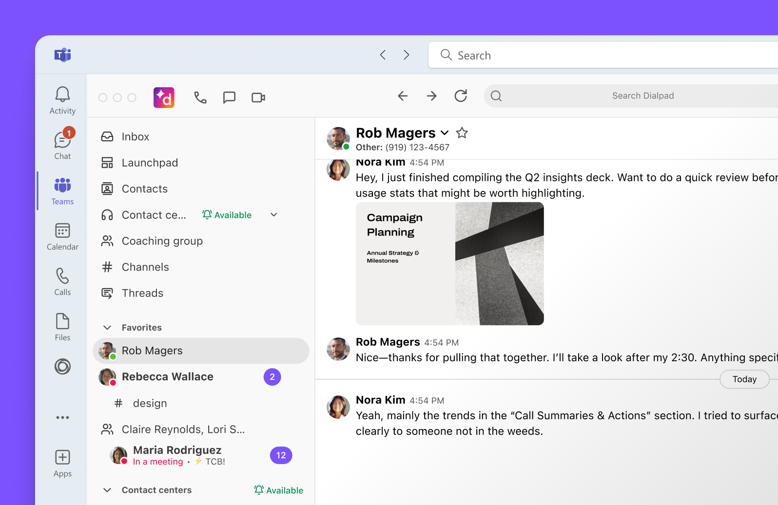The width and height of the screenshot is (778, 505).
Task: Click the Today date pill
Action: pyautogui.click(x=744, y=379)
